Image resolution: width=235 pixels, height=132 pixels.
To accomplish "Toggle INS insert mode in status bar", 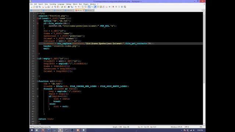I will (201, 127).
